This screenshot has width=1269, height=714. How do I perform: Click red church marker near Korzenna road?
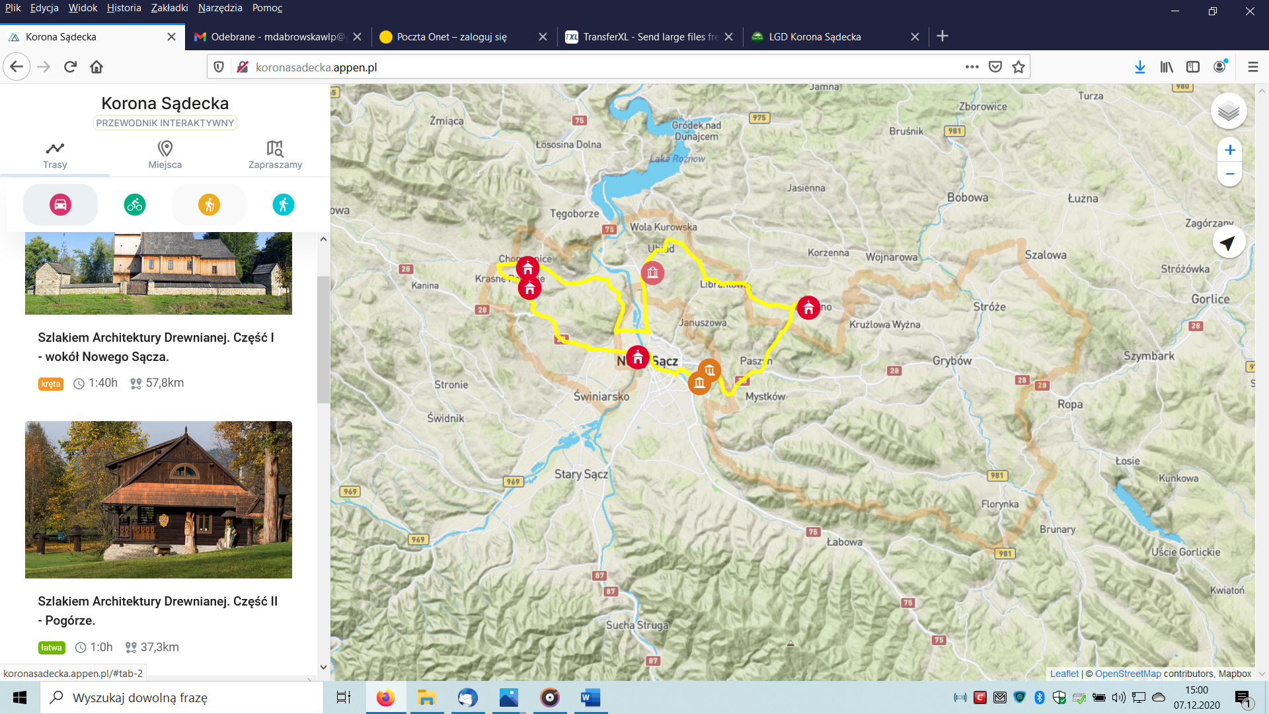point(808,307)
